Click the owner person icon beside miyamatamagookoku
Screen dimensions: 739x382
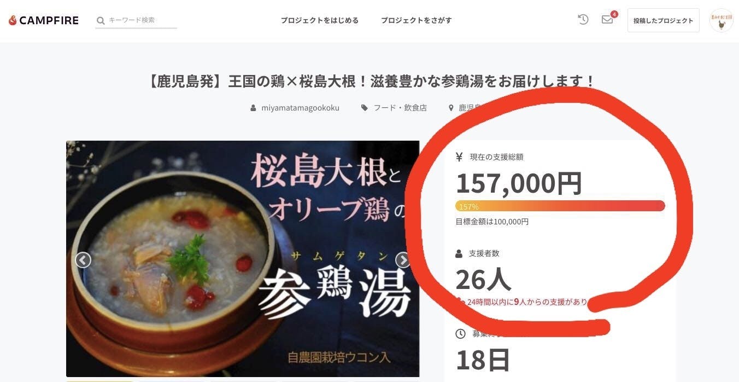(x=253, y=108)
